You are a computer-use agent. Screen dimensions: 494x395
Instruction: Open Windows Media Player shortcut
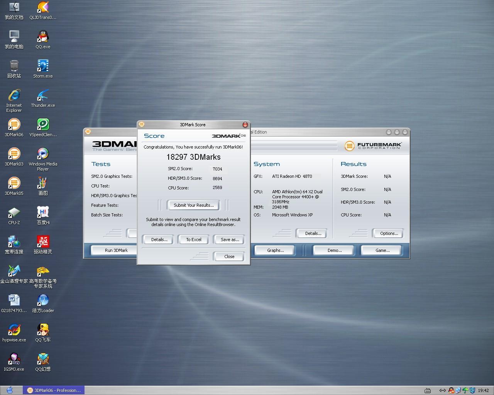point(43,159)
